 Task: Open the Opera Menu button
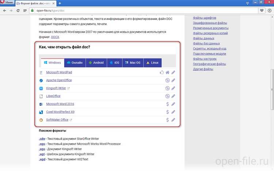7,3
